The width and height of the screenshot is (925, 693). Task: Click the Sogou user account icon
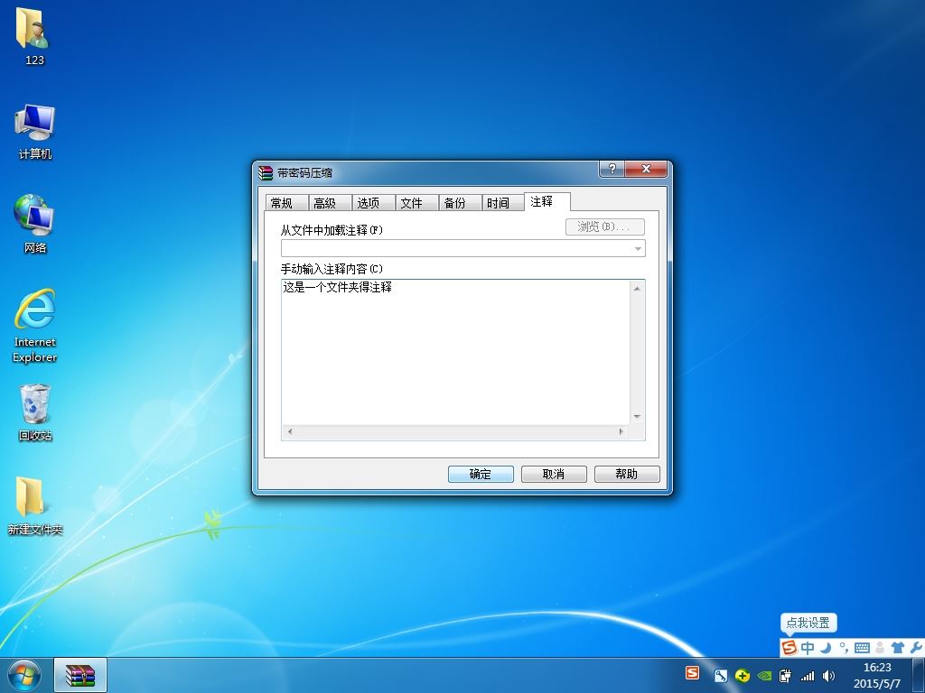coord(880,648)
